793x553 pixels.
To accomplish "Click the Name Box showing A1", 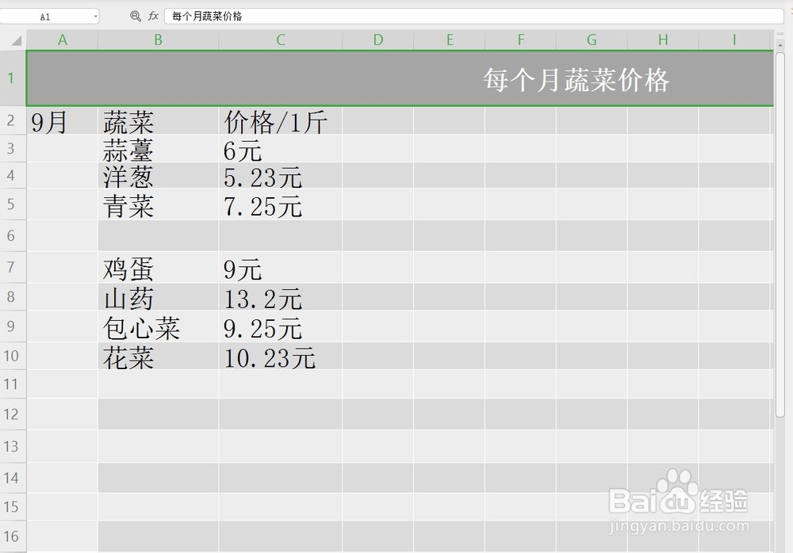I will (x=49, y=17).
